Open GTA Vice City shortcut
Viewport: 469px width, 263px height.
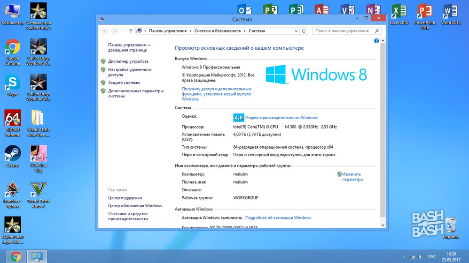tap(38, 159)
